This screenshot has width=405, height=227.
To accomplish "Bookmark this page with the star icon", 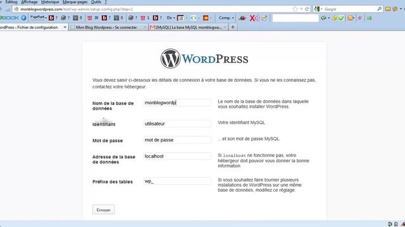I will pos(295,9).
